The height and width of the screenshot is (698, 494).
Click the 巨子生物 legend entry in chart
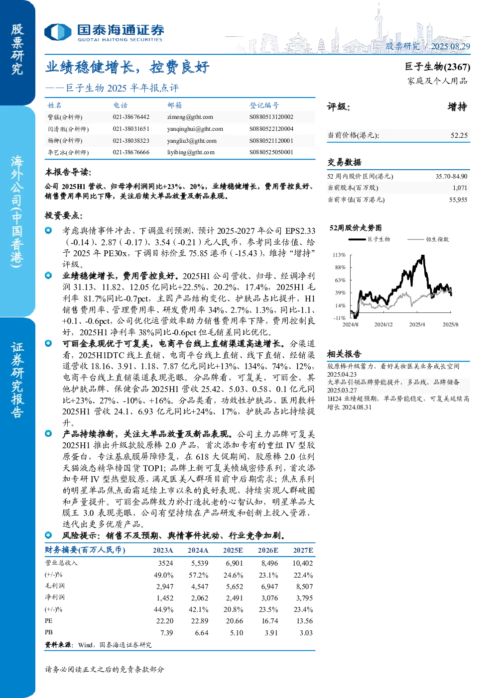370,239
